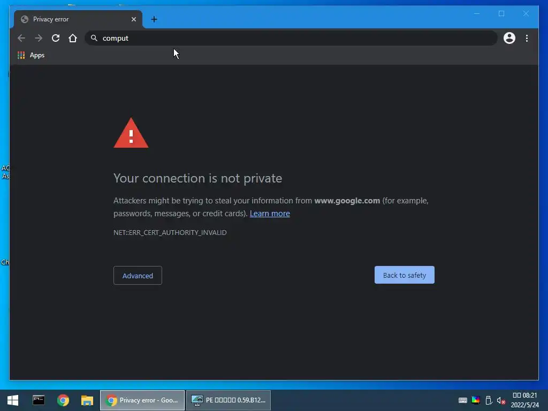Reload the Privacy error page
Viewport: 548px width, 411px height.
click(x=56, y=38)
